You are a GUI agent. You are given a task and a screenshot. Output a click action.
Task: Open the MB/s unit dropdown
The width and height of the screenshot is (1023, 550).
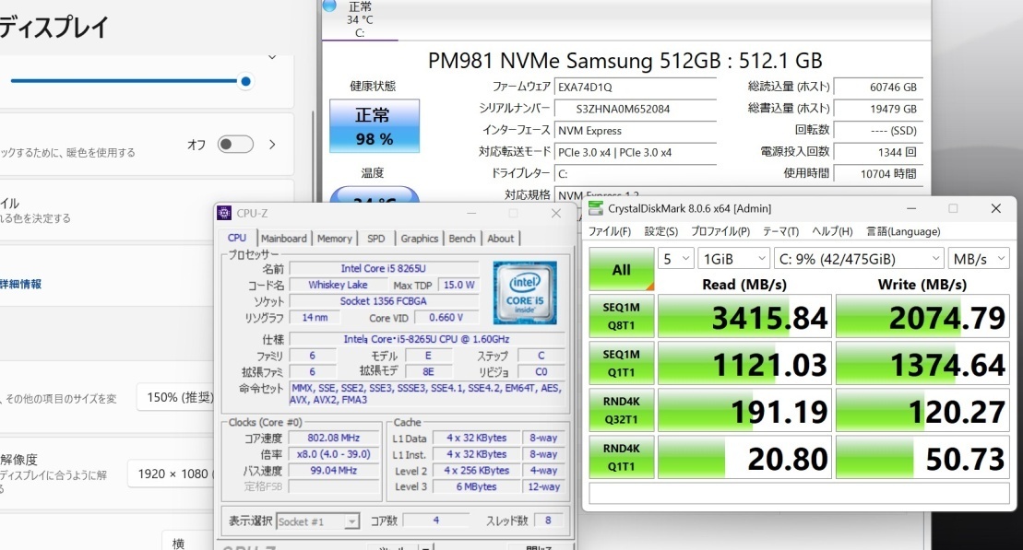pos(978,259)
